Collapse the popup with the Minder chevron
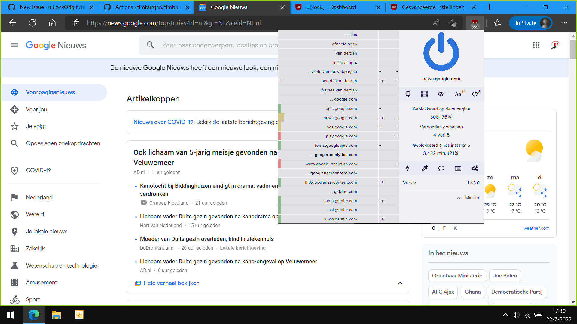Screen dimensions: 577x324 468,198
